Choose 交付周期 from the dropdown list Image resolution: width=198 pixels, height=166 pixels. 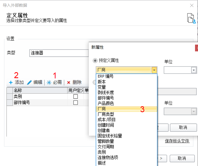point(127,147)
